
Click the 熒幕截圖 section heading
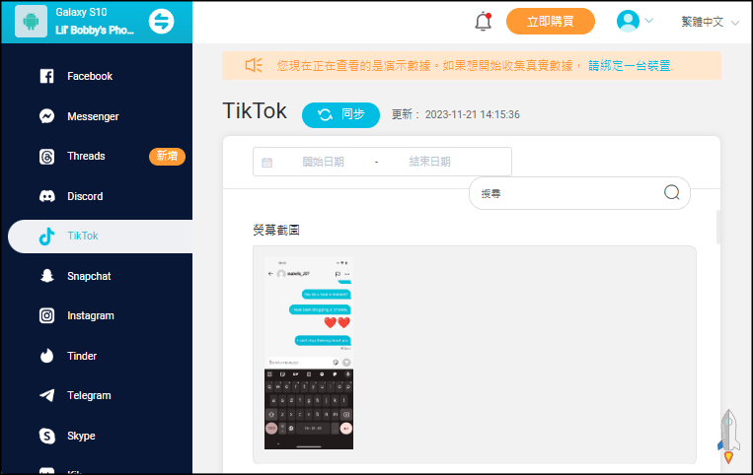click(x=276, y=231)
